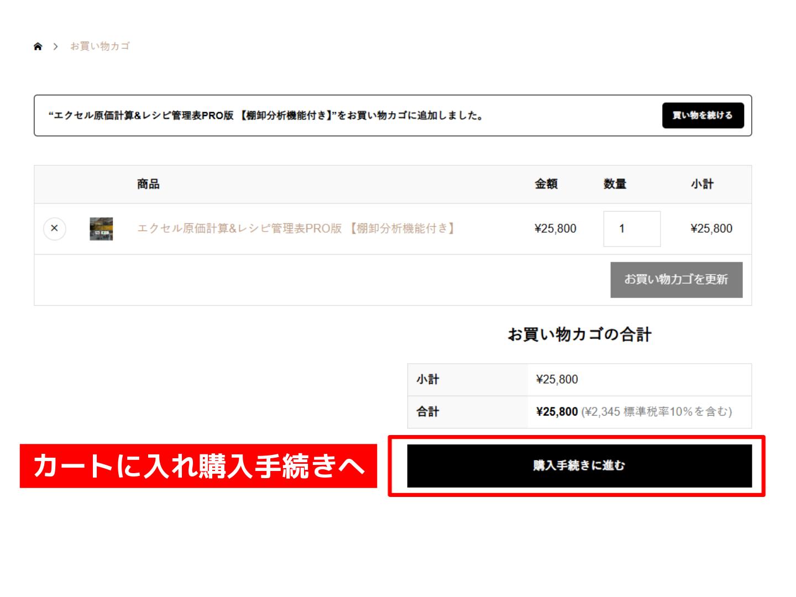Remove the product with the X icon
Viewport: 796px width, 597px height.
click(x=54, y=228)
